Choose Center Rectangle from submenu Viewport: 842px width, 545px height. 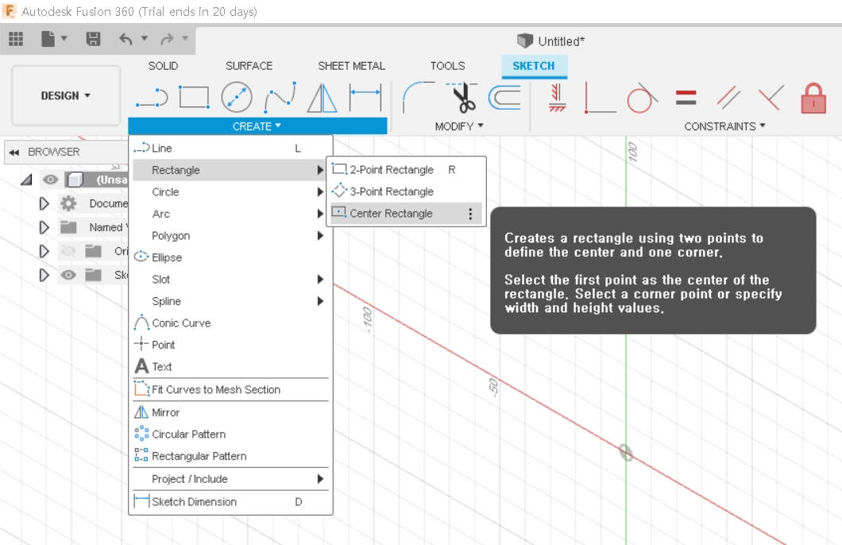406,214
